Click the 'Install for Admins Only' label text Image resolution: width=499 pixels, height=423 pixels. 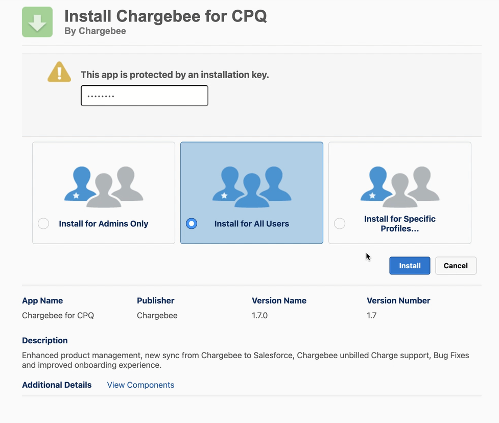point(104,224)
